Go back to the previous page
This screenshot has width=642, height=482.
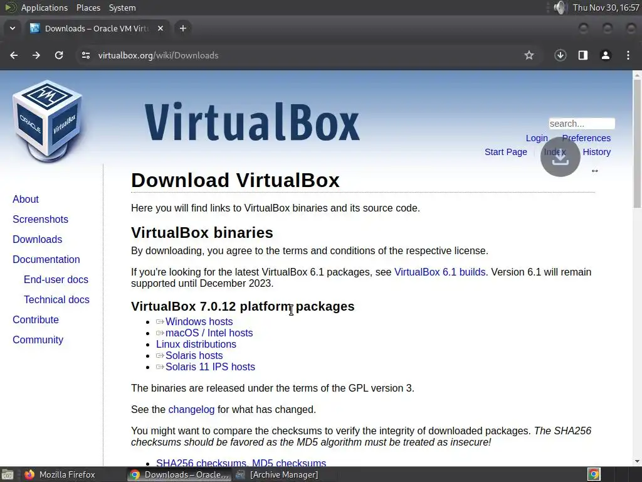click(x=14, y=55)
